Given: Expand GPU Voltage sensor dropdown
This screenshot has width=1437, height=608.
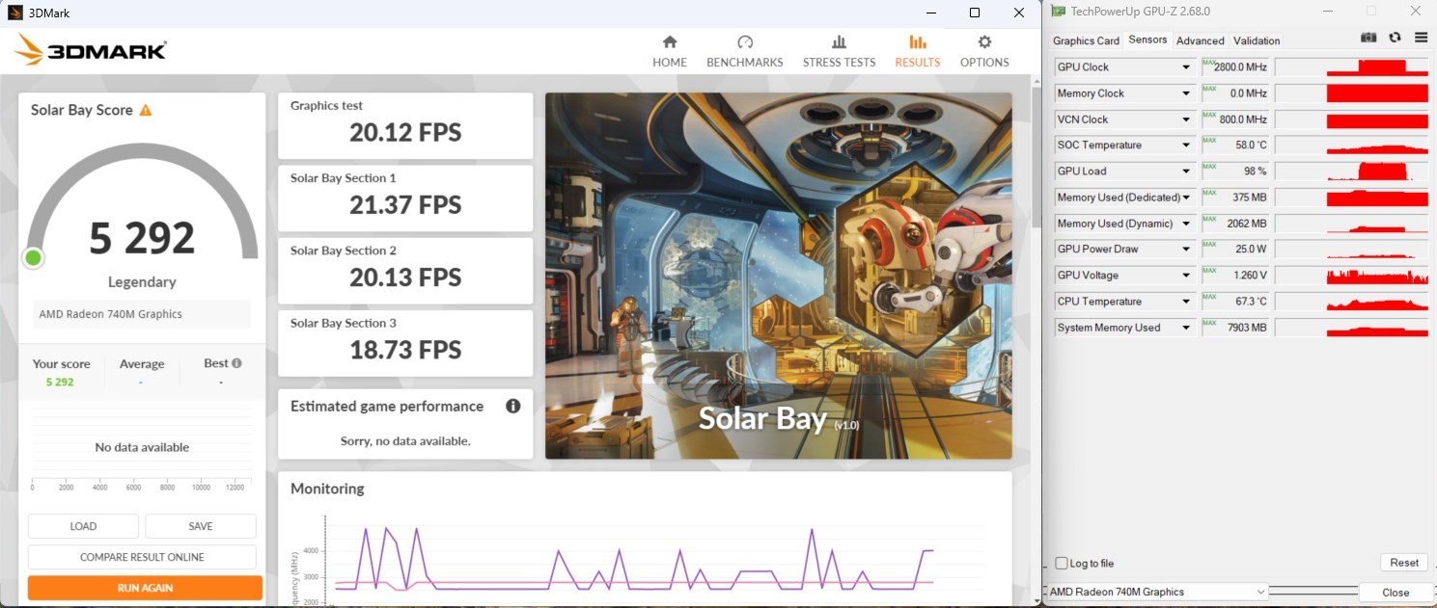Looking at the screenshot, I should pos(1186,276).
